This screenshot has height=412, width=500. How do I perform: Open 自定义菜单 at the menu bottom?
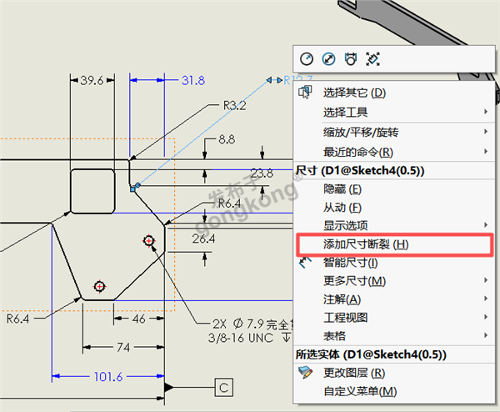click(359, 391)
